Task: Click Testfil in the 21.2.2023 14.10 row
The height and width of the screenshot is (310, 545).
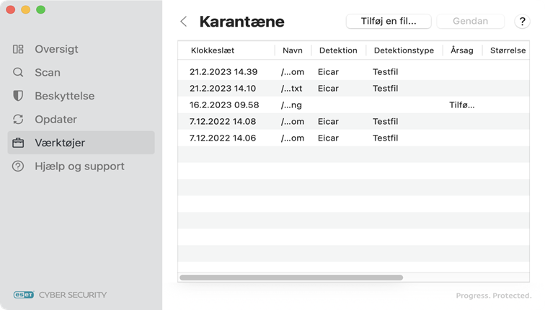Action: (x=385, y=88)
